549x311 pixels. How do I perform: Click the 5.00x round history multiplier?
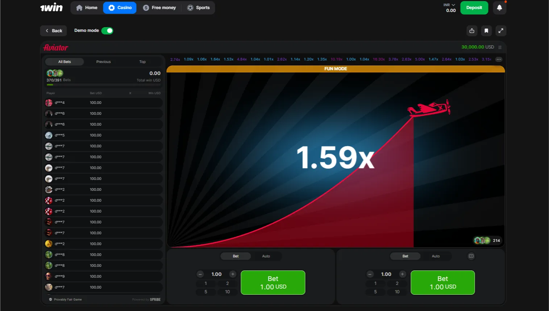coord(420,59)
